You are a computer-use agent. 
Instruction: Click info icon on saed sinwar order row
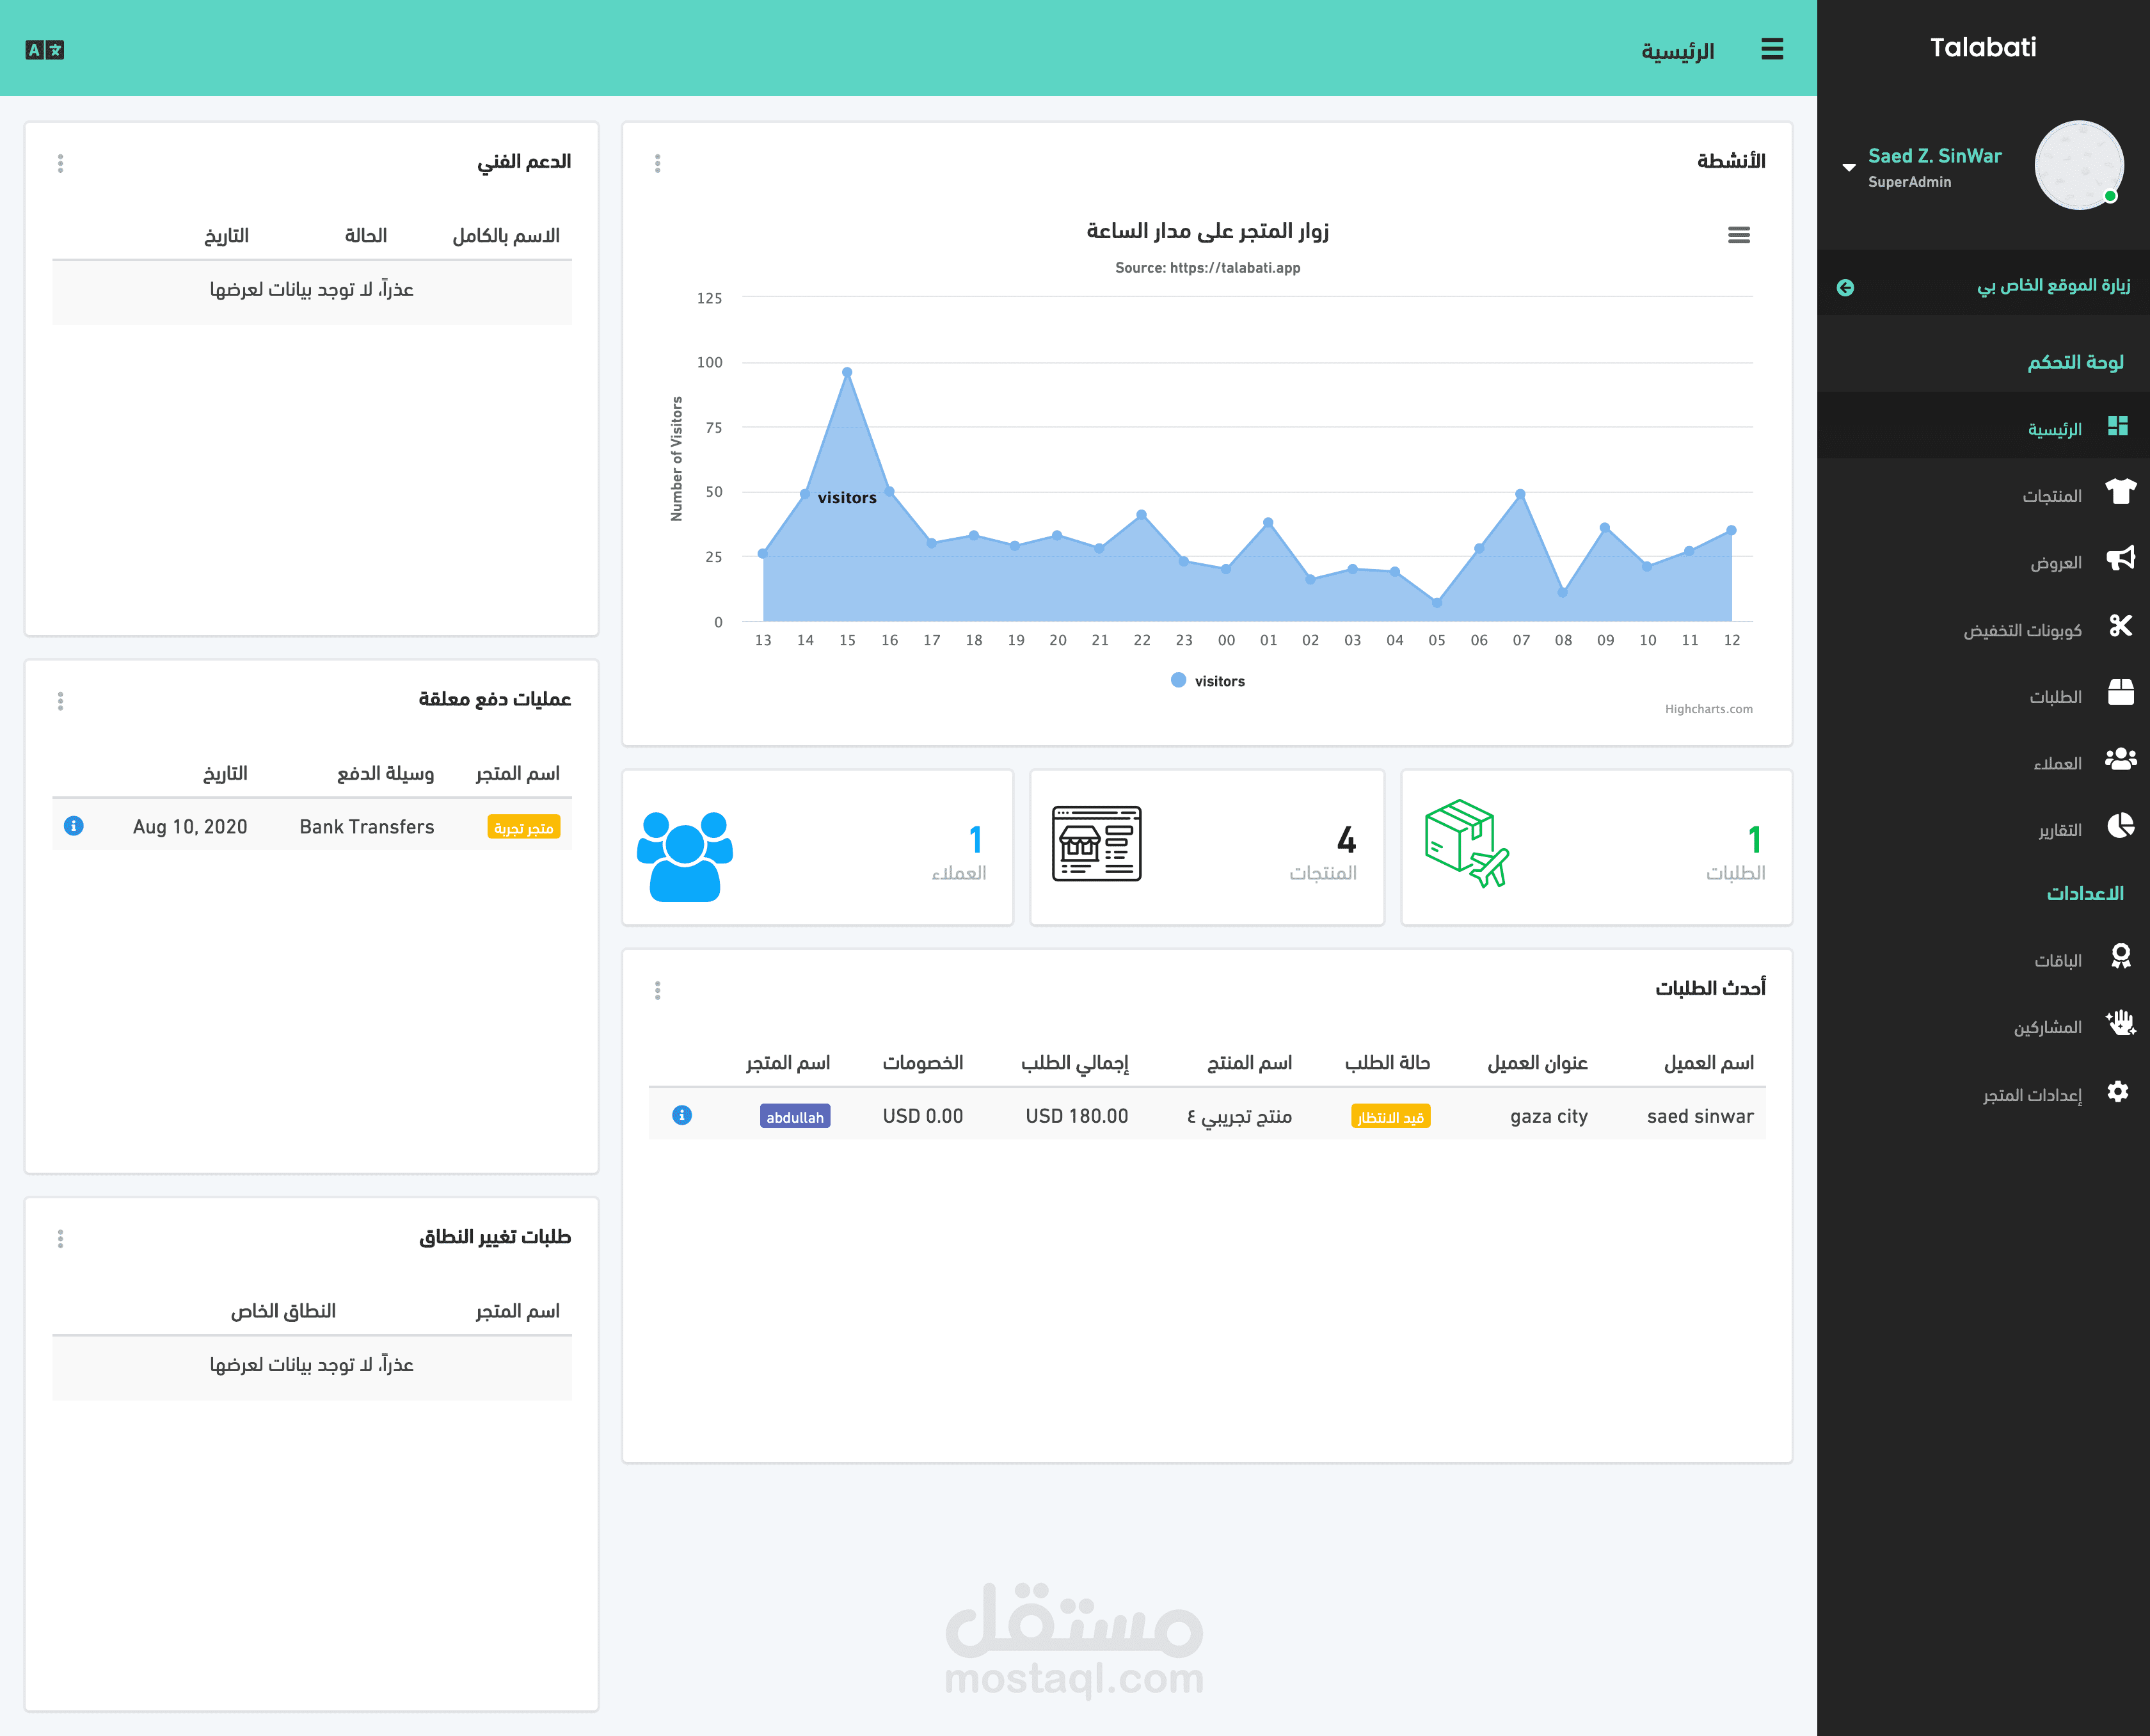click(681, 1115)
